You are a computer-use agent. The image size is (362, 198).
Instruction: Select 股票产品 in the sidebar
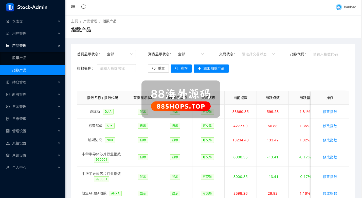click(19, 58)
